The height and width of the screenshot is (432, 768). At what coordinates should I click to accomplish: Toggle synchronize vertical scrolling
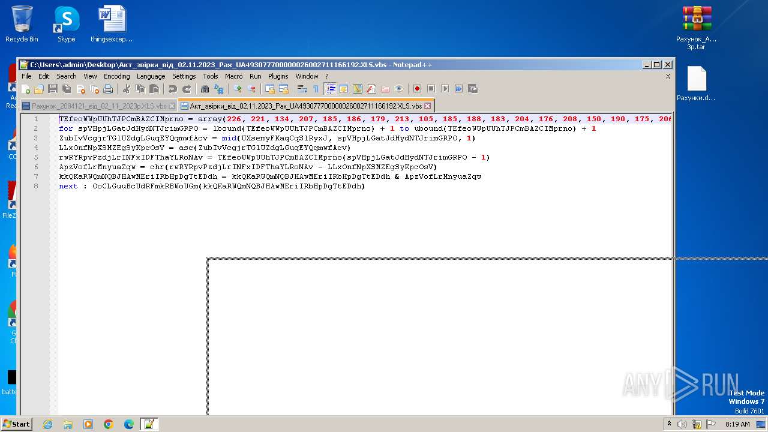pyautogui.click(x=270, y=89)
